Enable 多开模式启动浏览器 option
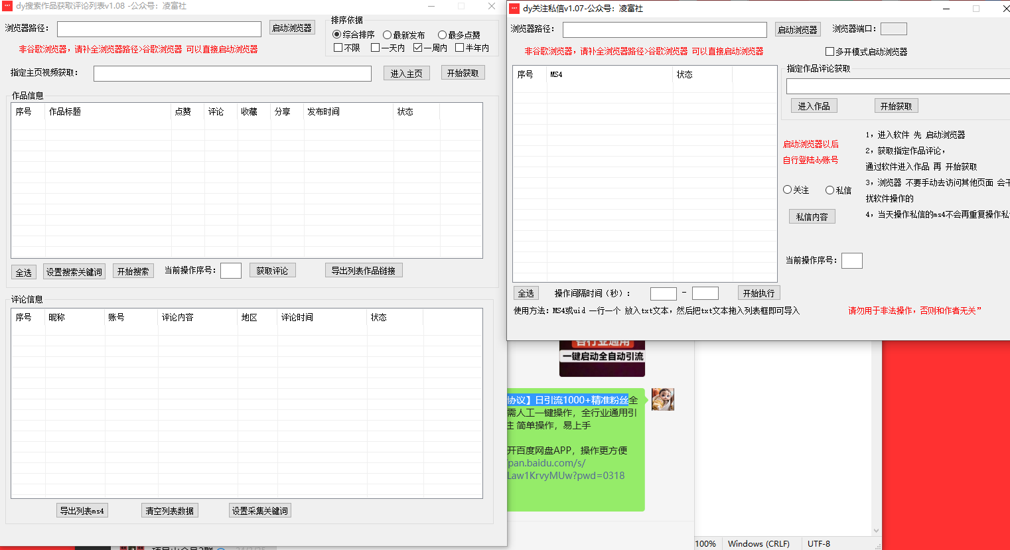Screen dimensions: 1010x550 830,51
